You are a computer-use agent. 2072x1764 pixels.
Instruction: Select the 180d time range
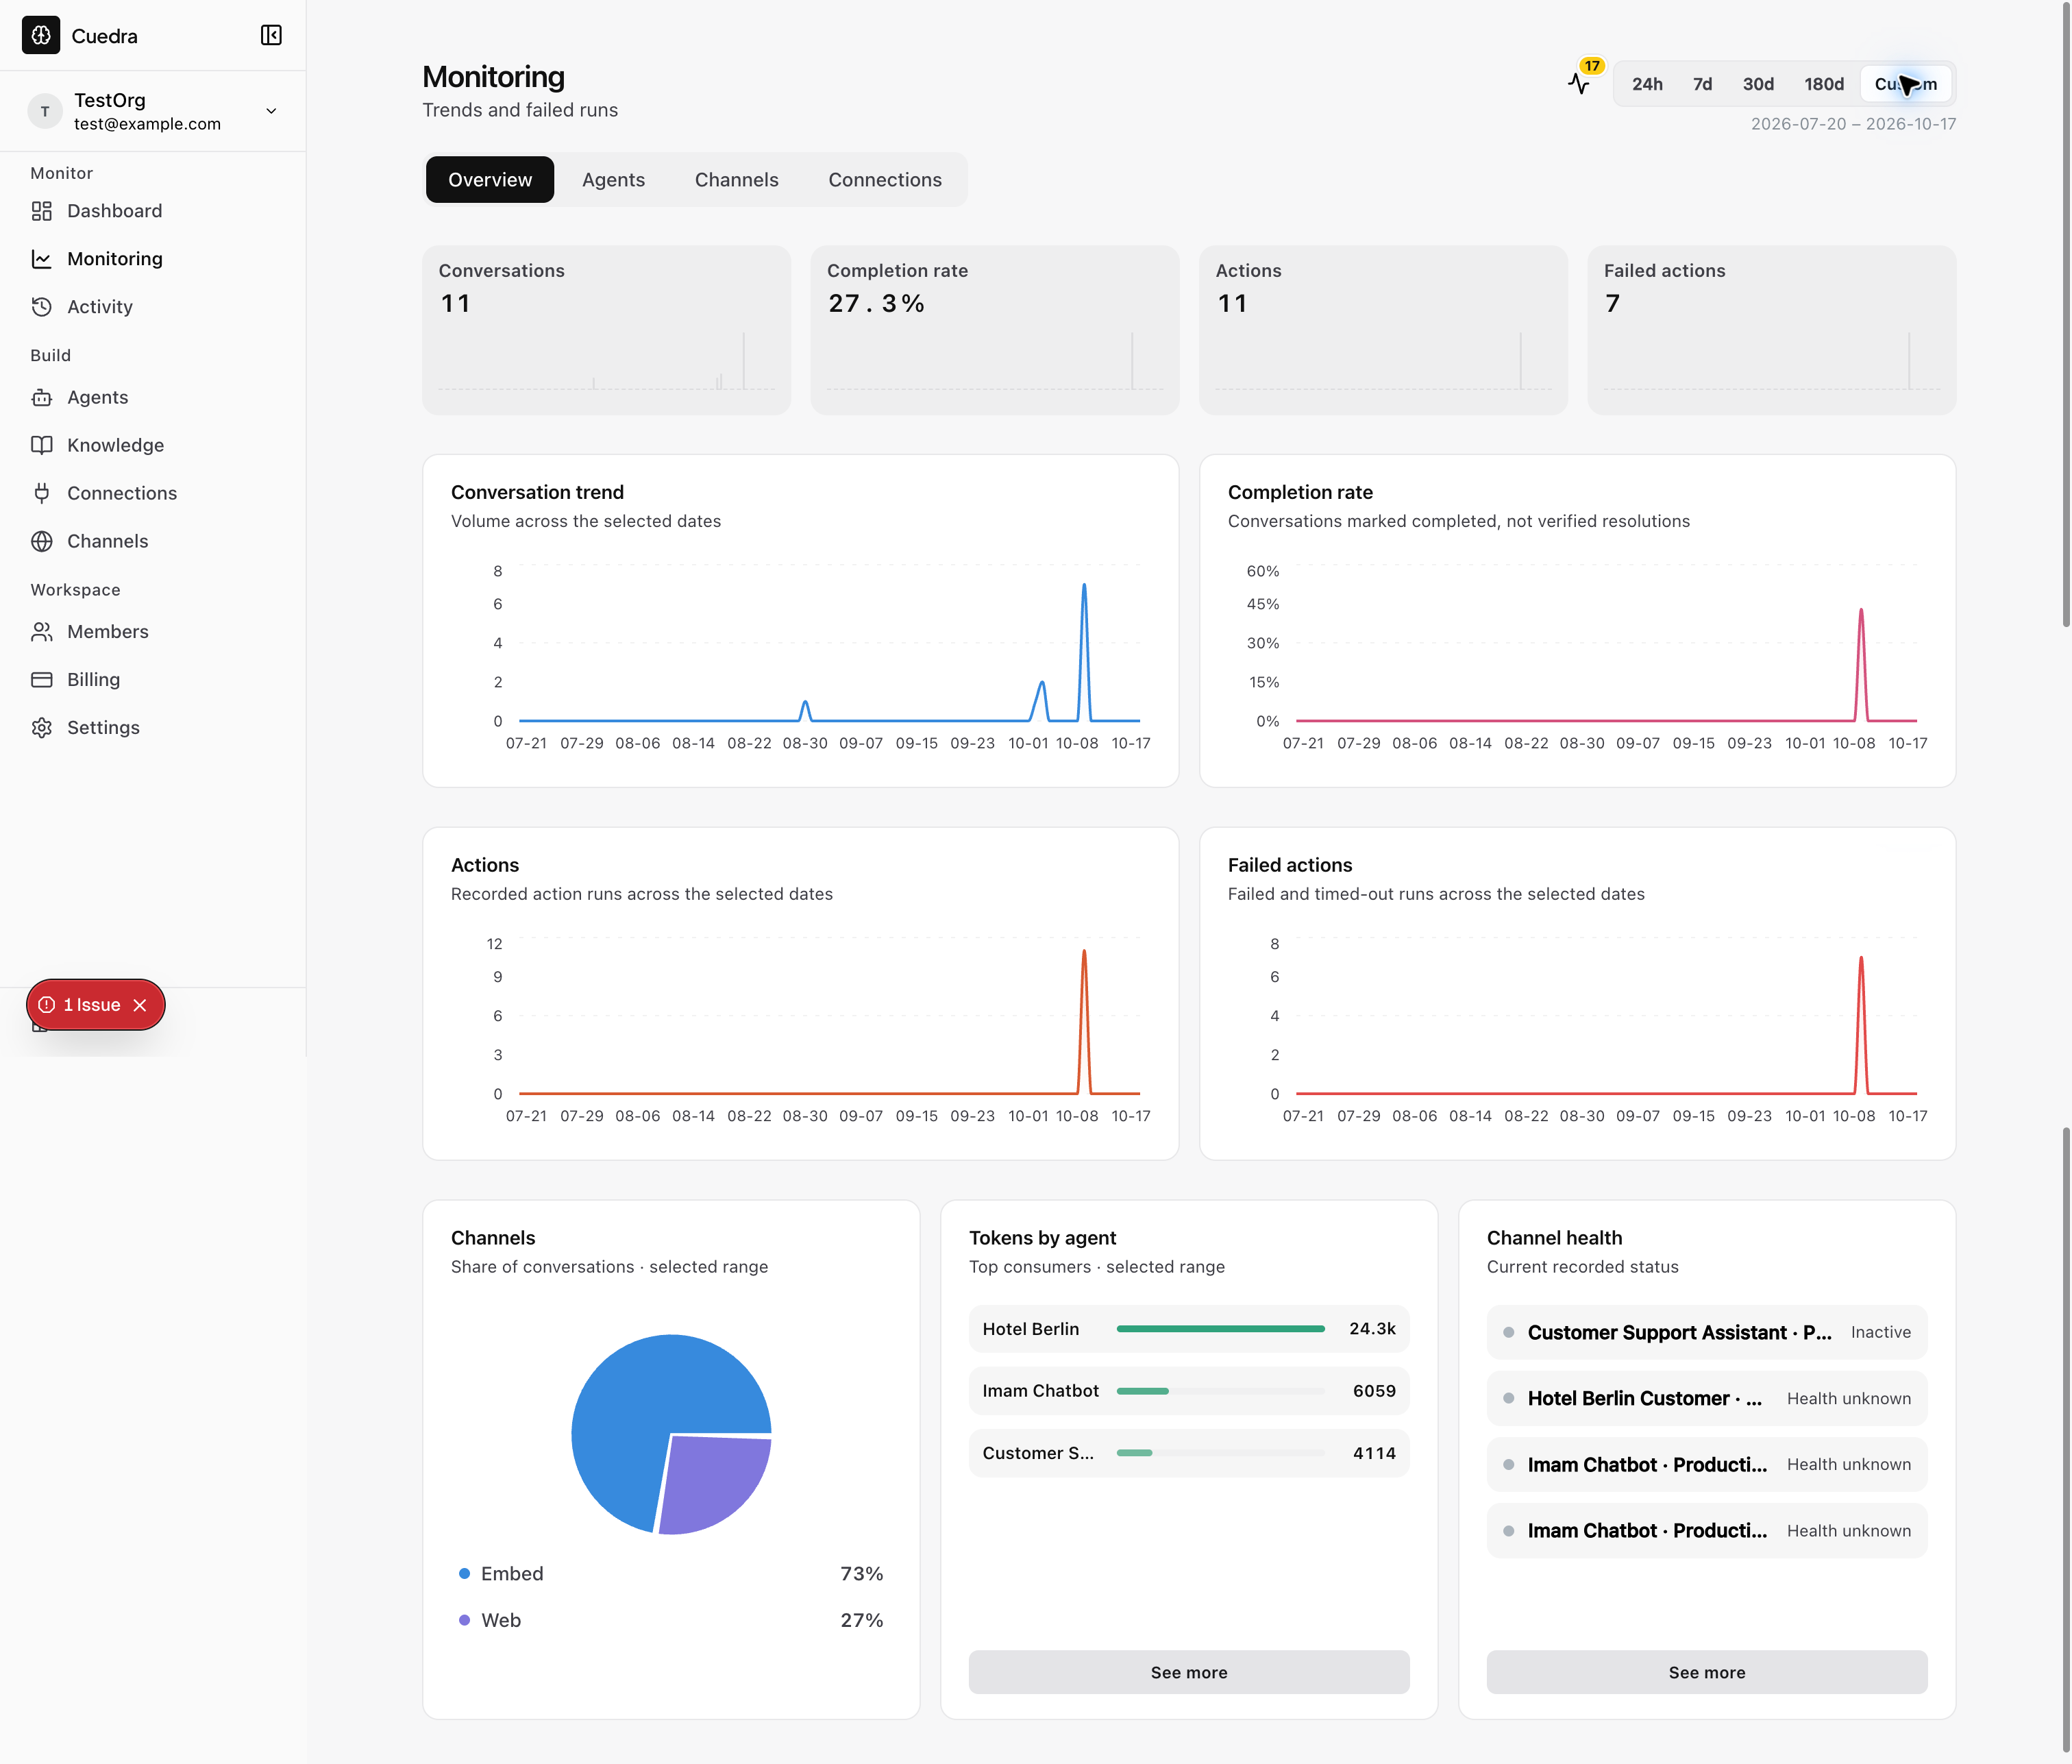tap(1824, 84)
